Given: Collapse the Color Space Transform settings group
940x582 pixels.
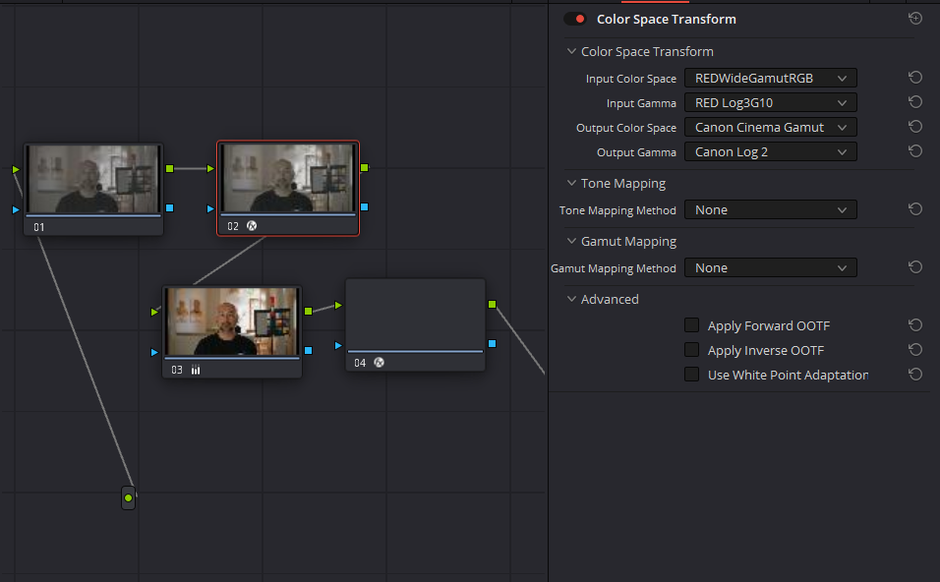Looking at the screenshot, I should [x=571, y=51].
